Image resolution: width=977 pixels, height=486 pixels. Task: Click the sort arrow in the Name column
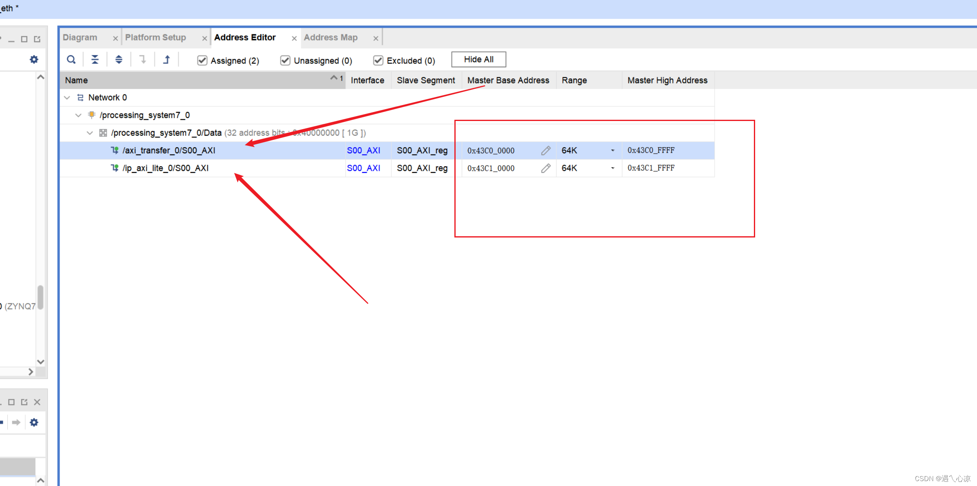pyautogui.click(x=334, y=78)
